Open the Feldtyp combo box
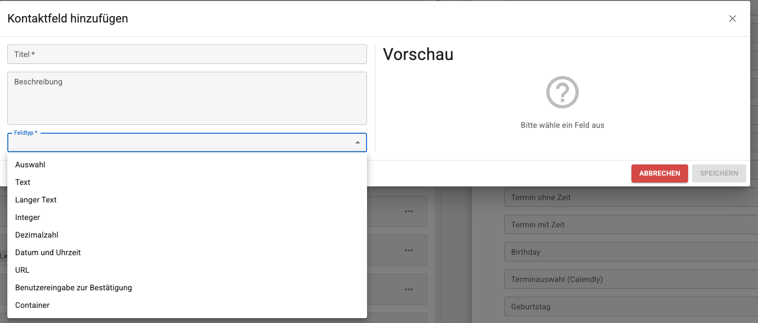This screenshot has height=323, width=758. pyautogui.click(x=181, y=142)
